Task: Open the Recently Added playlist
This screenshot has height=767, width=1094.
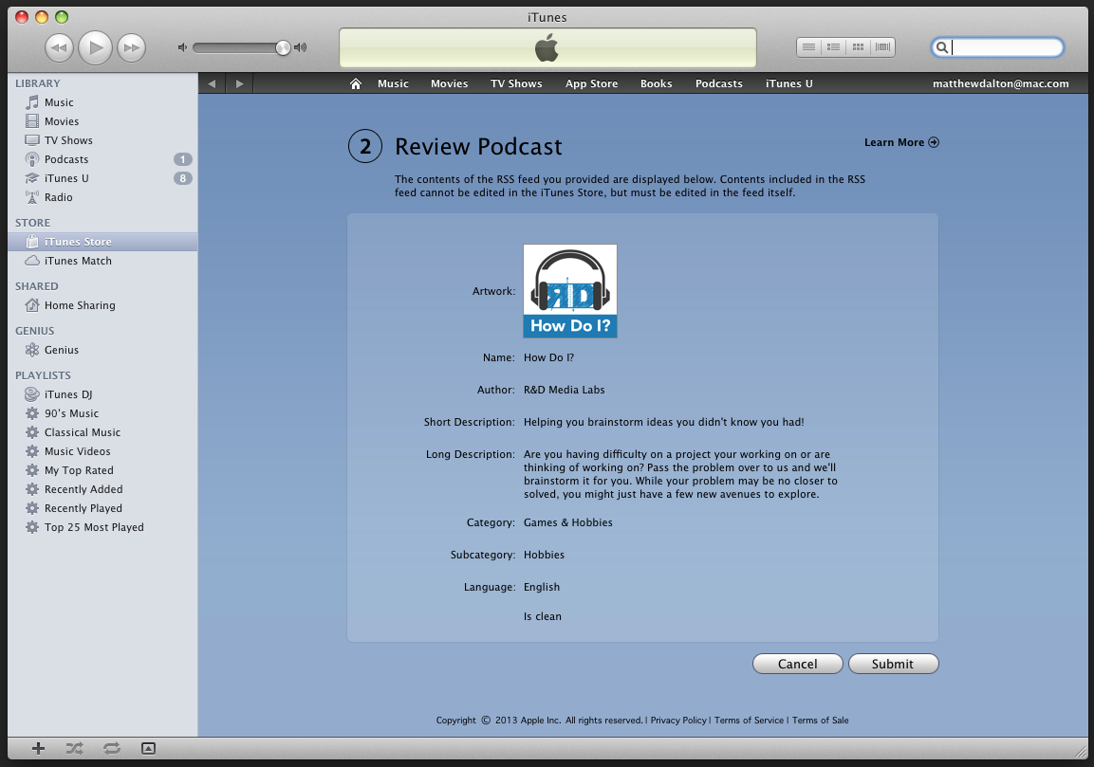Action: pos(102,489)
